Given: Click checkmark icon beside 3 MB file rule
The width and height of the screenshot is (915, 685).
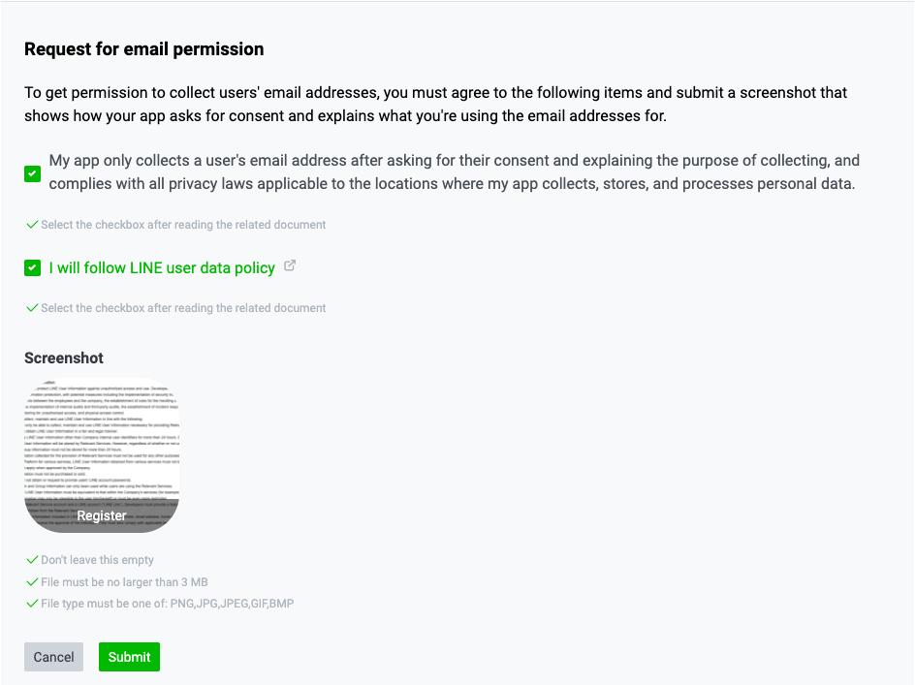Looking at the screenshot, I should tap(32, 582).
